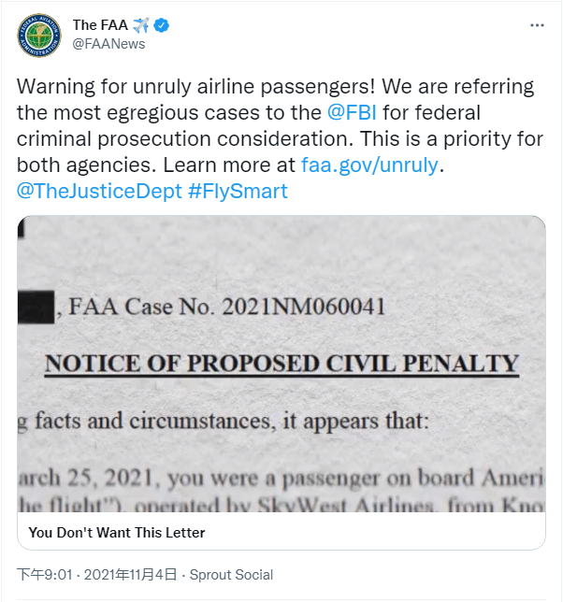Open The FAA display name
This screenshot has height=602, width=563.
click(99, 25)
